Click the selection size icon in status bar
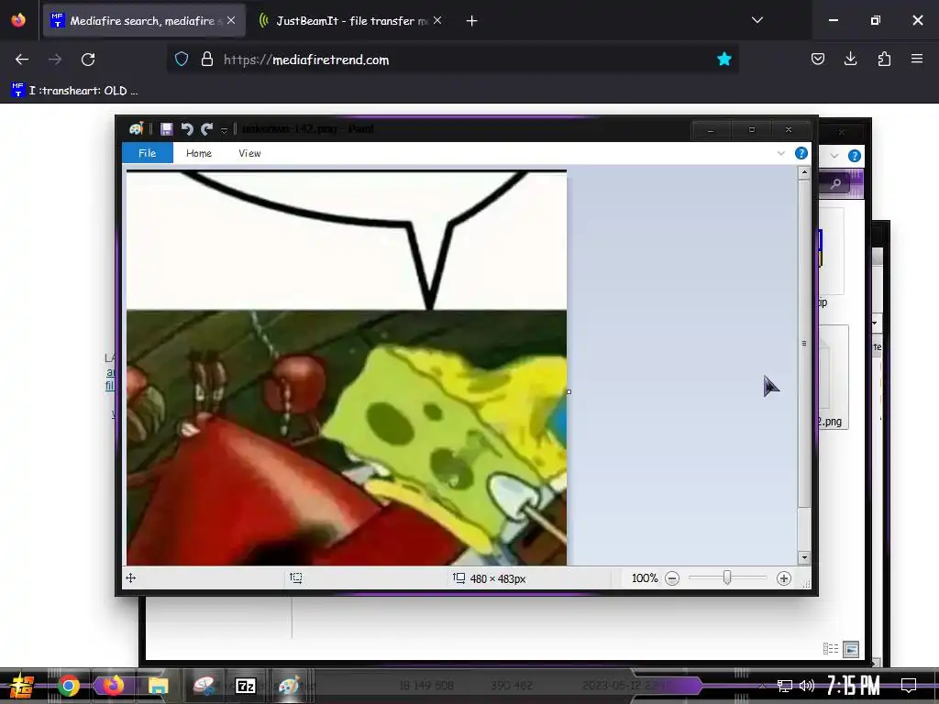The width and height of the screenshot is (939, 704). click(296, 577)
